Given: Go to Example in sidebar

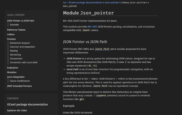Looking at the screenshot, I should [x=14, y=25].
